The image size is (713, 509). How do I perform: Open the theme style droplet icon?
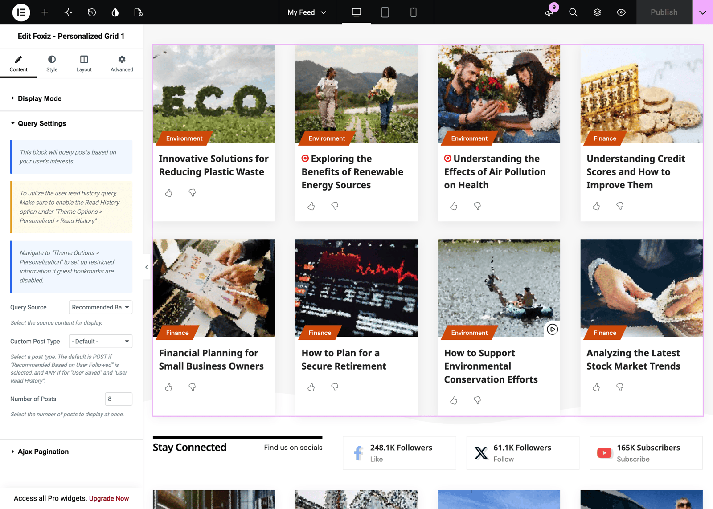[x=115, y=12]
